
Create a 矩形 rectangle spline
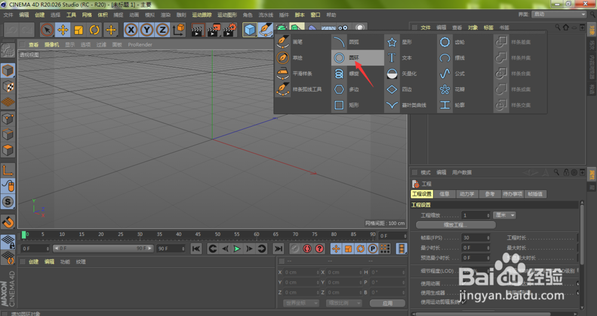pos(358,105)
